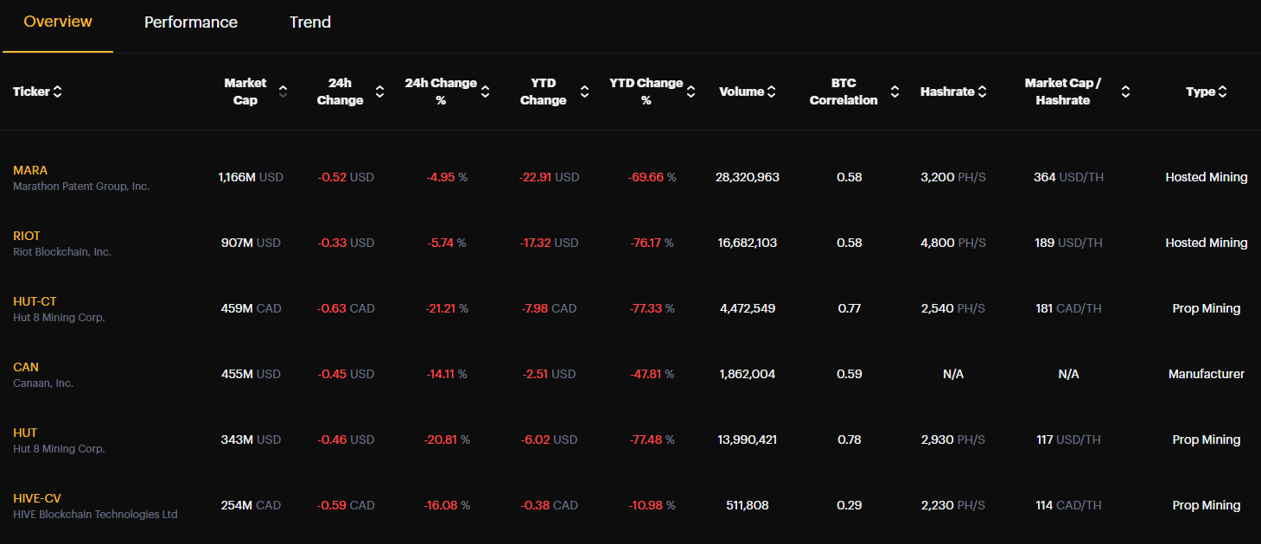Click MARA ratio 364 USD/TH
The height and width of the screenshot is (544, 1261).
[x=1068, y=177]
